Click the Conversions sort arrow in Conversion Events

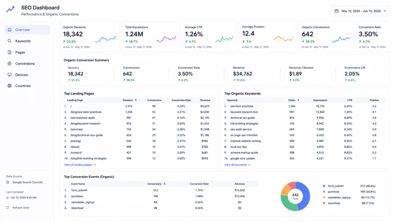tap(164, 184)
